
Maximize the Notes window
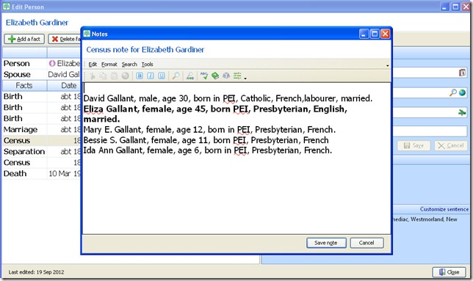tap(375, 34)
